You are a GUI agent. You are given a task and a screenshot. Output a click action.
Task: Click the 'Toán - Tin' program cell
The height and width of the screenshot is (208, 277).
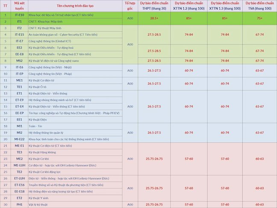75,126
